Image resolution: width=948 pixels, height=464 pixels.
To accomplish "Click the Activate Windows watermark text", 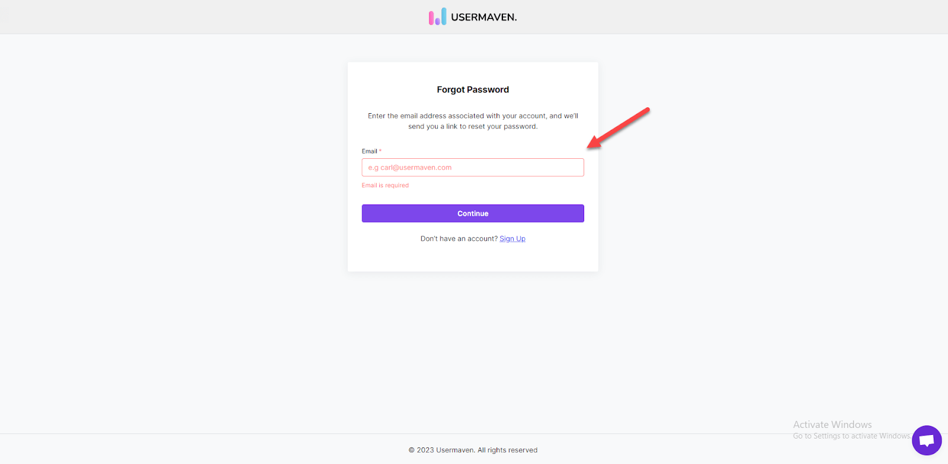I will [832, 424].
